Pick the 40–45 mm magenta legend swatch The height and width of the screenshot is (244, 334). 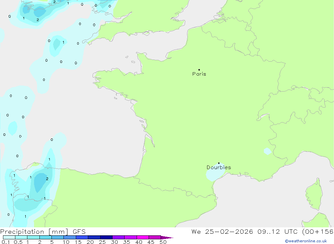point(143,237)
